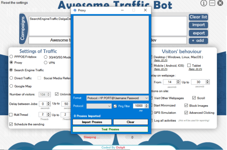The width and height of the screenshot is (227, 150).
Task: Click the round X icon of main app
Action: click(x=220, y=3)
